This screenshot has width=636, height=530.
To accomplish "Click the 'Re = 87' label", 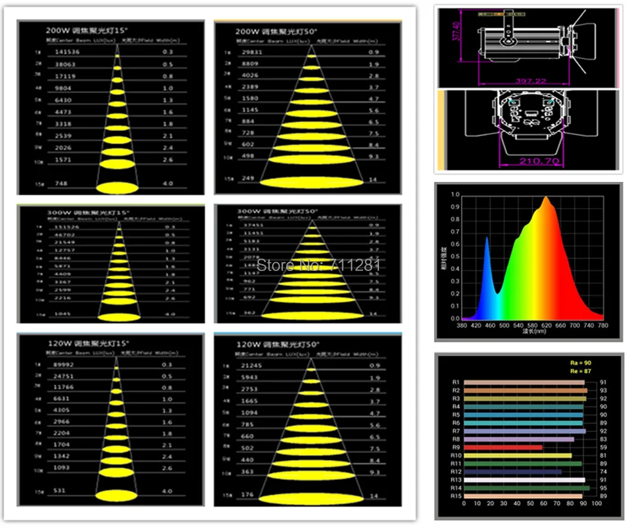I will click(x=581, y=372).
